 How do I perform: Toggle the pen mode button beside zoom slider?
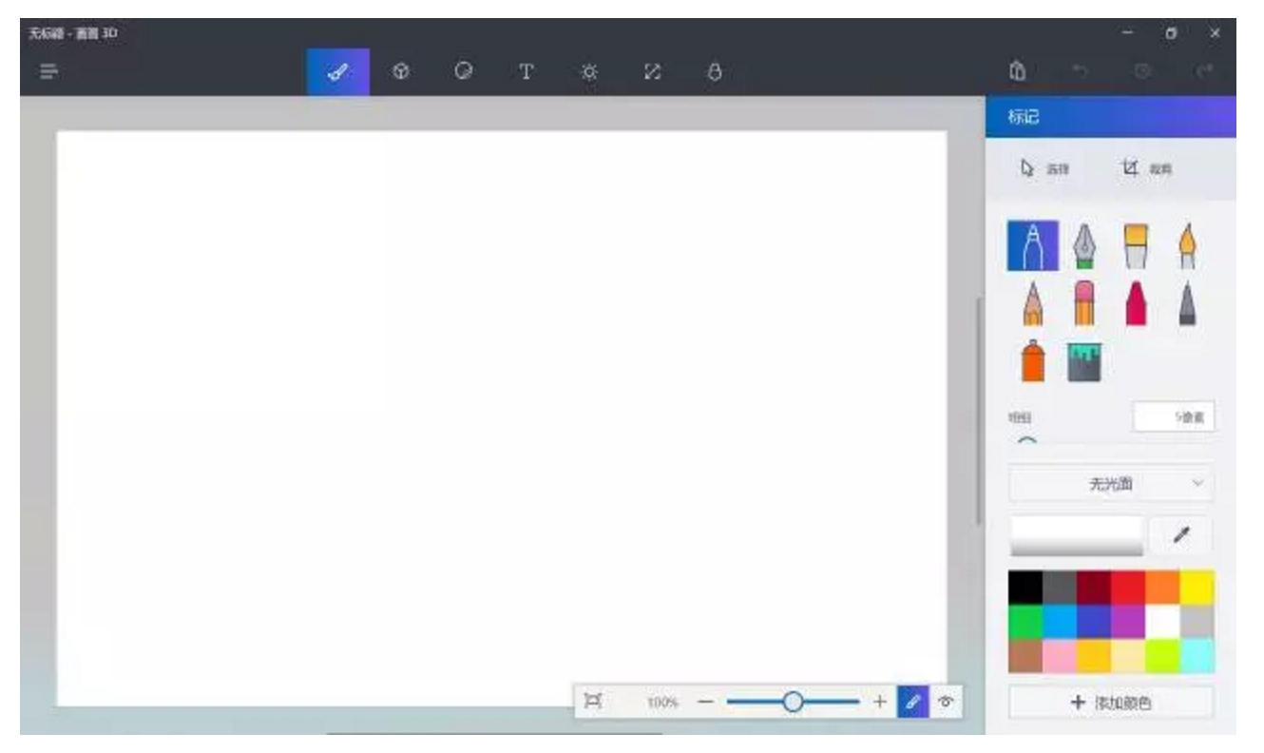[914, 701]
